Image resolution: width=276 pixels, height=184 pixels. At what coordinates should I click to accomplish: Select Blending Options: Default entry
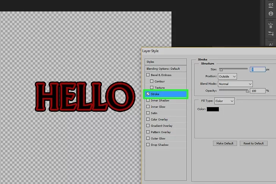(x=166, y=69)
